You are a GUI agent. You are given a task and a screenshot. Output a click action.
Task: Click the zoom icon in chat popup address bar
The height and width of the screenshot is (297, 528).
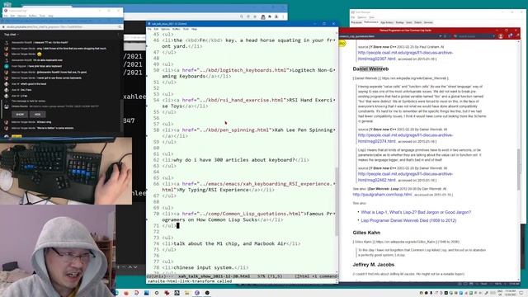pyautogui.click(x=120, y=26)
